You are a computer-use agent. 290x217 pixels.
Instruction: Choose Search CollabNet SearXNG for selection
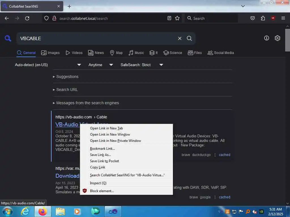pos(127,175)
